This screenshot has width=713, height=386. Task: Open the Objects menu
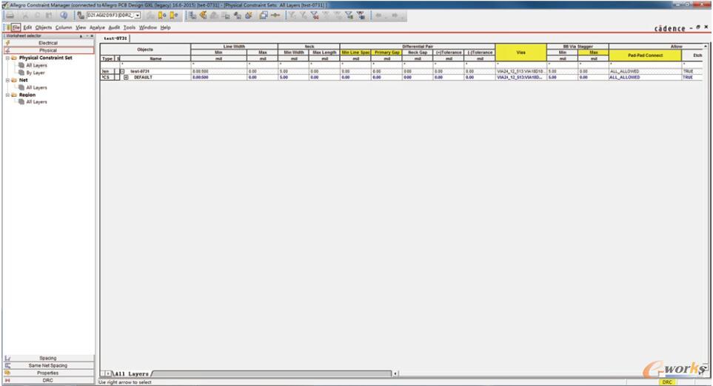coord(44,27)
